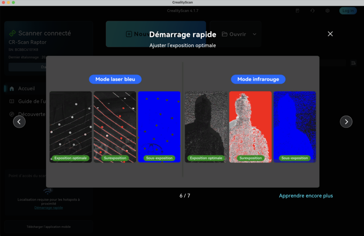Viewport: 364px width, 236px height.
Task: Click the user guide book icon
Action: 12,101
